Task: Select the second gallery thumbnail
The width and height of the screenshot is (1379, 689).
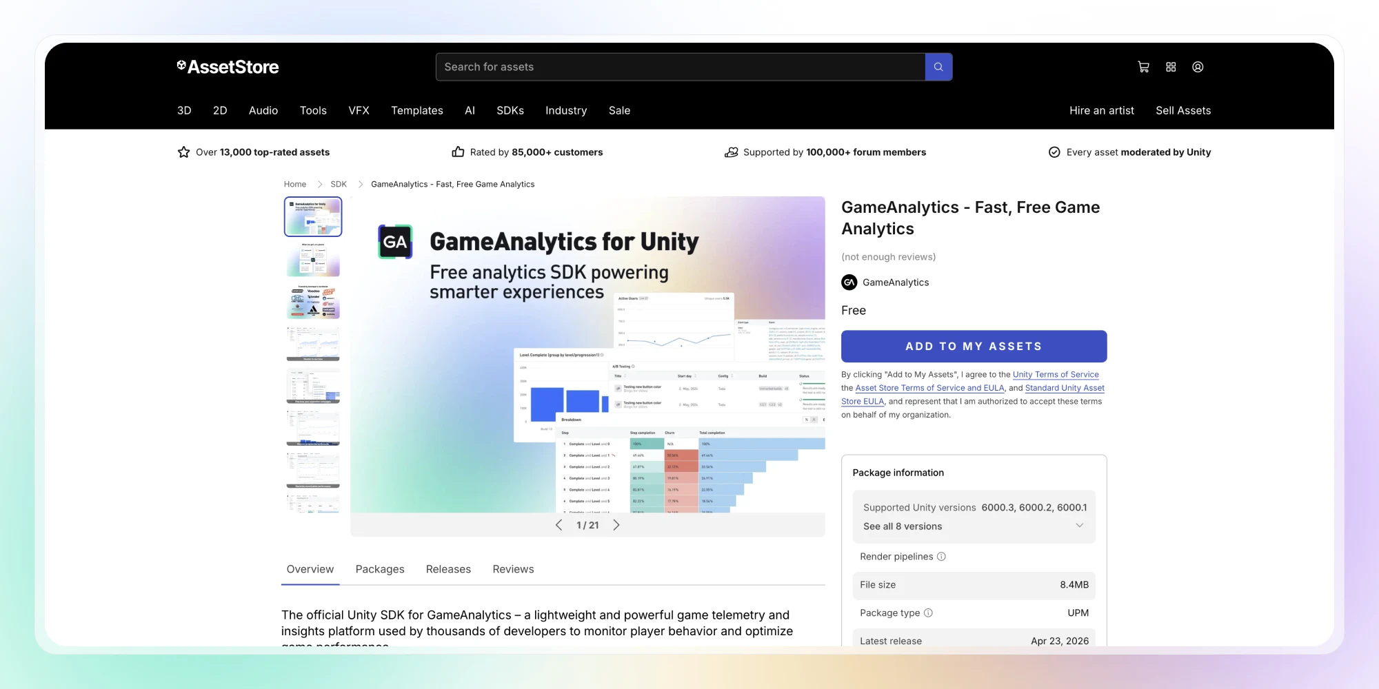Action: coord(313,259)
